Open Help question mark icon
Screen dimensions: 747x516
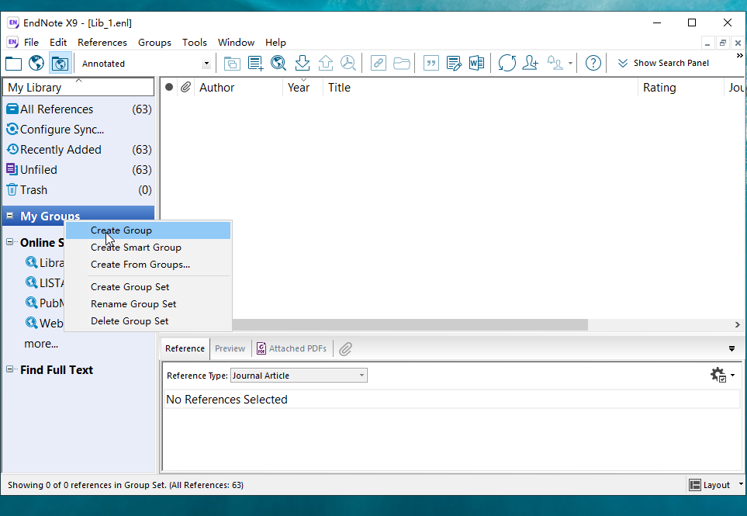point(593,63)
